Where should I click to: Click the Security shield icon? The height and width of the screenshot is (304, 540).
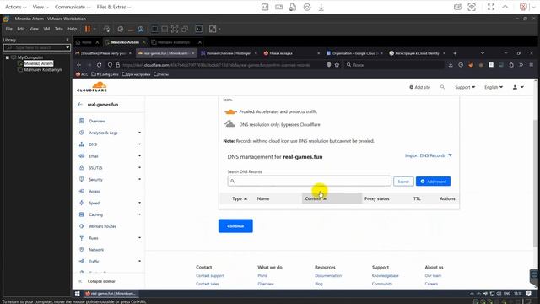coord(82,180)
